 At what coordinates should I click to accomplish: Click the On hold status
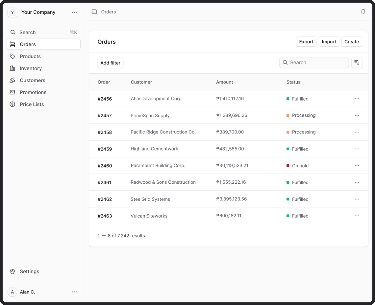(x=297, y=166)
